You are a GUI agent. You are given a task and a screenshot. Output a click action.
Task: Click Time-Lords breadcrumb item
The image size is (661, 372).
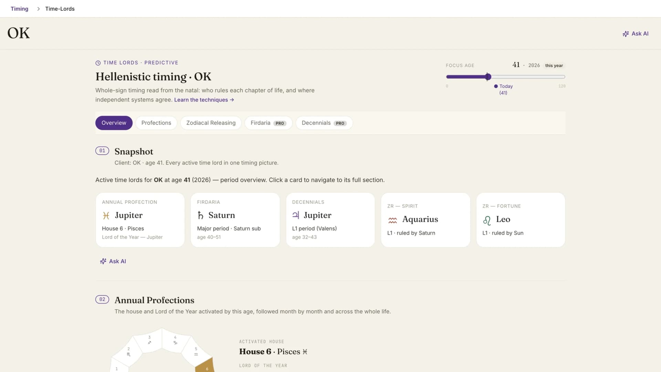[x=60, y=9]
